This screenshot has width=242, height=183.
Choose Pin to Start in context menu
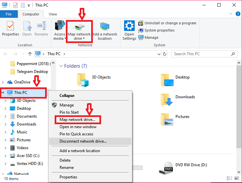pos(90,112)
